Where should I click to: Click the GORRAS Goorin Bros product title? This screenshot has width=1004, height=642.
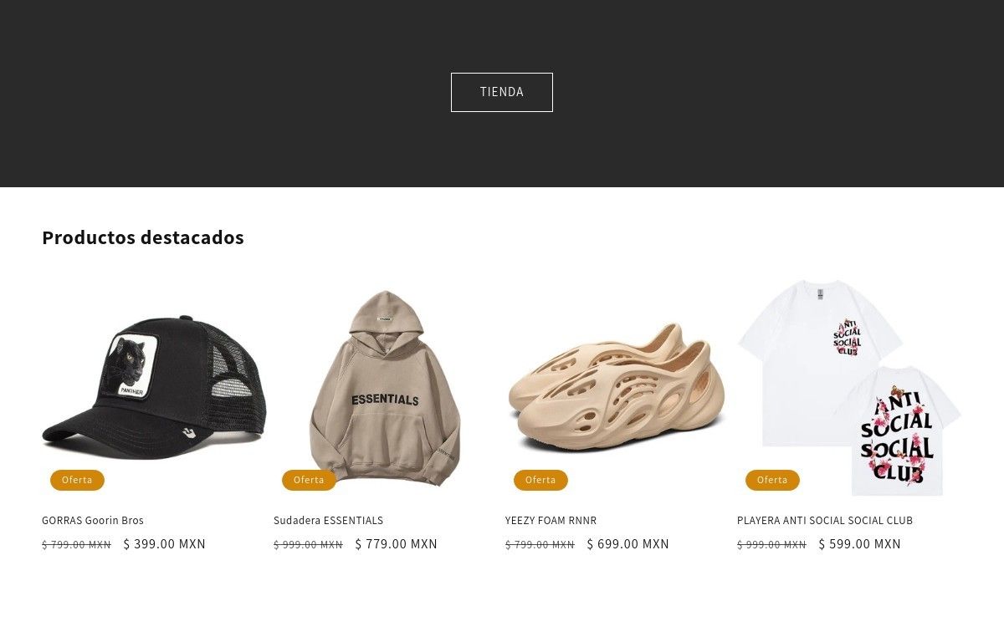tap(93, 521)
